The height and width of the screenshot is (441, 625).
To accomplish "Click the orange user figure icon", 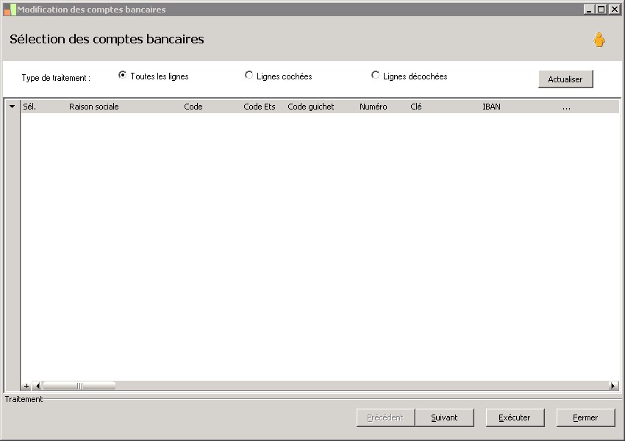I will coord(599,40).
